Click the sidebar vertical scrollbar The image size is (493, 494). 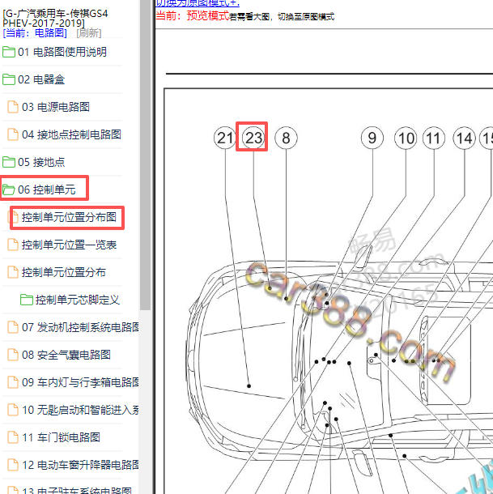[x=145, y=155]
